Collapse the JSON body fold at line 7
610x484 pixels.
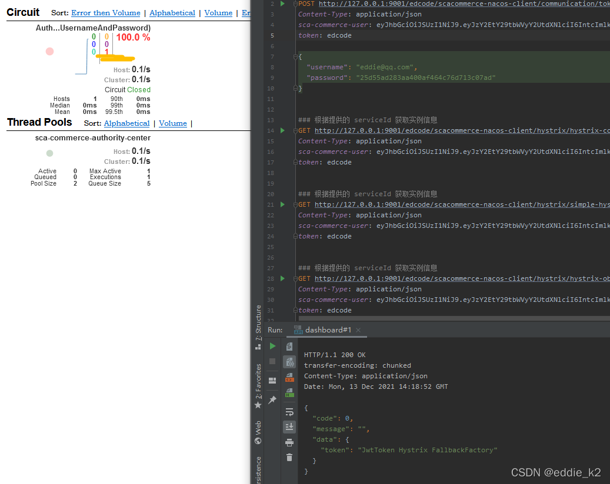point(296,57)
